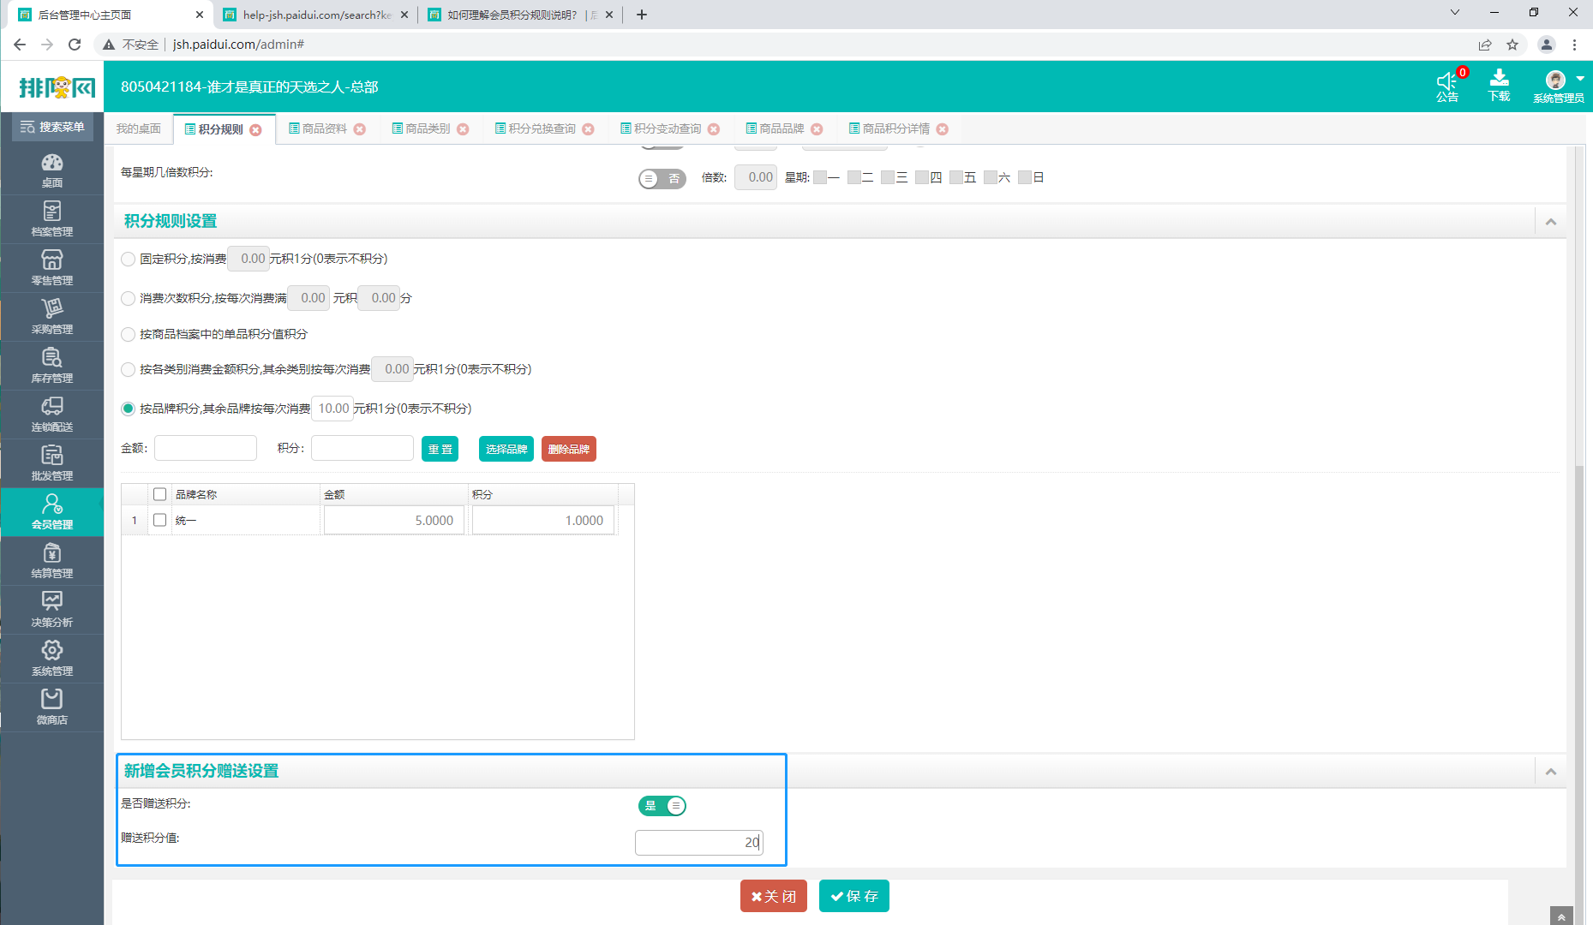The width and height of the screenshot is (1593, 925).
Task: Close the 积分规则 tab
Action: pos(255,129)
